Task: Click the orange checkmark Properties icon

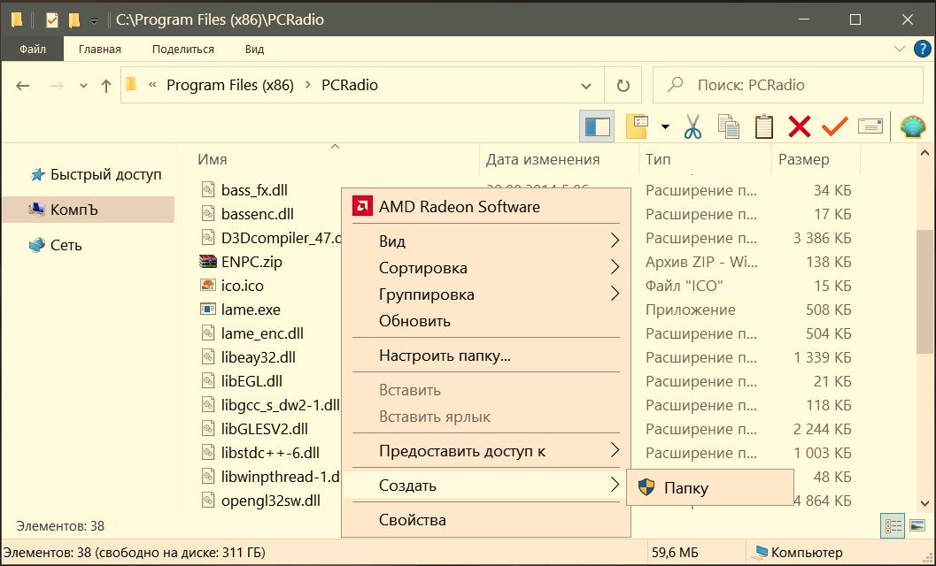Action: point(834,126)
